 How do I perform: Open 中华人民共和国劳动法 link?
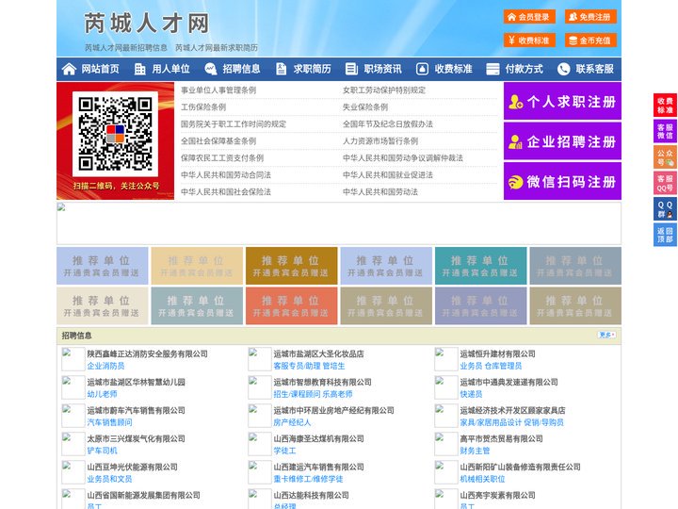click(380, 191)
